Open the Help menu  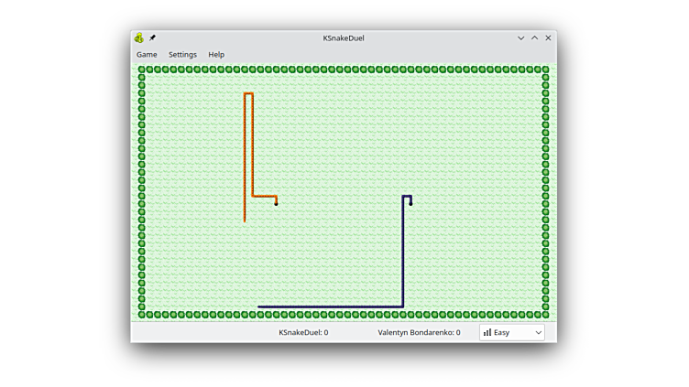[x=216, y=55]
